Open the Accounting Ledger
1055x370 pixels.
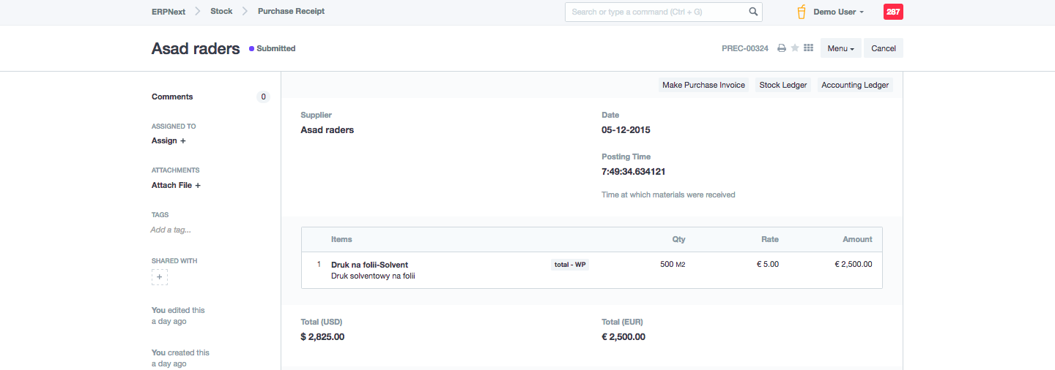pos(855,85)
